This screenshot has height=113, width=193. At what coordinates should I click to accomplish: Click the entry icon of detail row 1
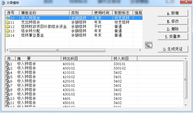click(x=8, y=63)
